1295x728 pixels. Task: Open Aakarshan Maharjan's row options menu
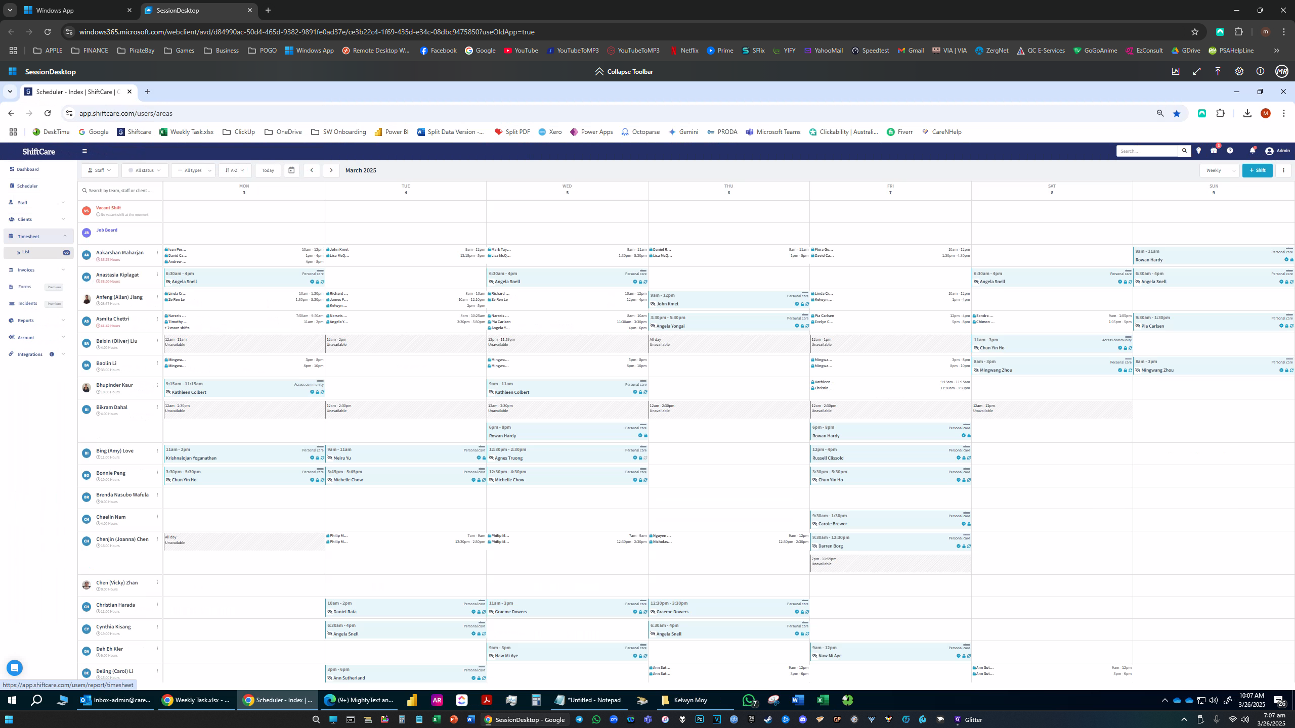tap(157, 252)
